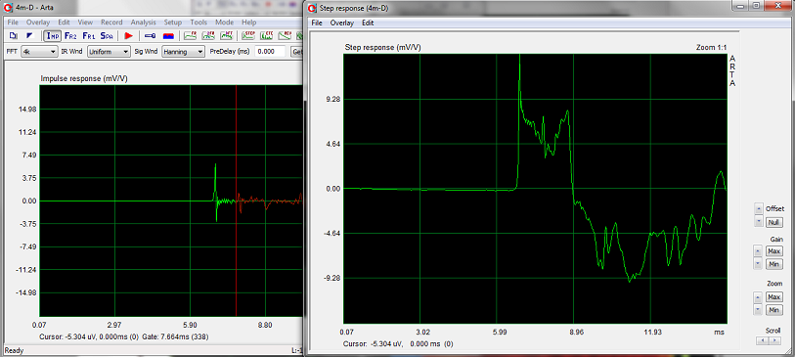Click the third green graph analysis icon
This screenshot has width=795, height=357.
[227, 36]
